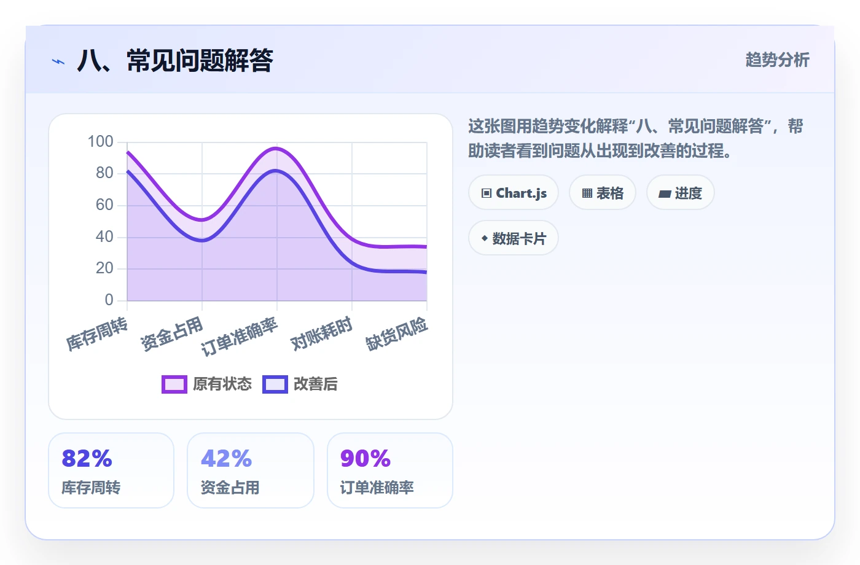
Task: Click the square icon in the Chart.js tag
Action: coord(487,193)
